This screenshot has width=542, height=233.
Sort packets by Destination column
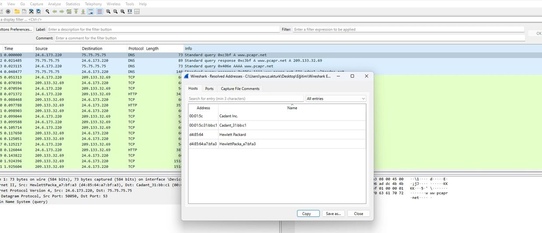click(103, 49)
